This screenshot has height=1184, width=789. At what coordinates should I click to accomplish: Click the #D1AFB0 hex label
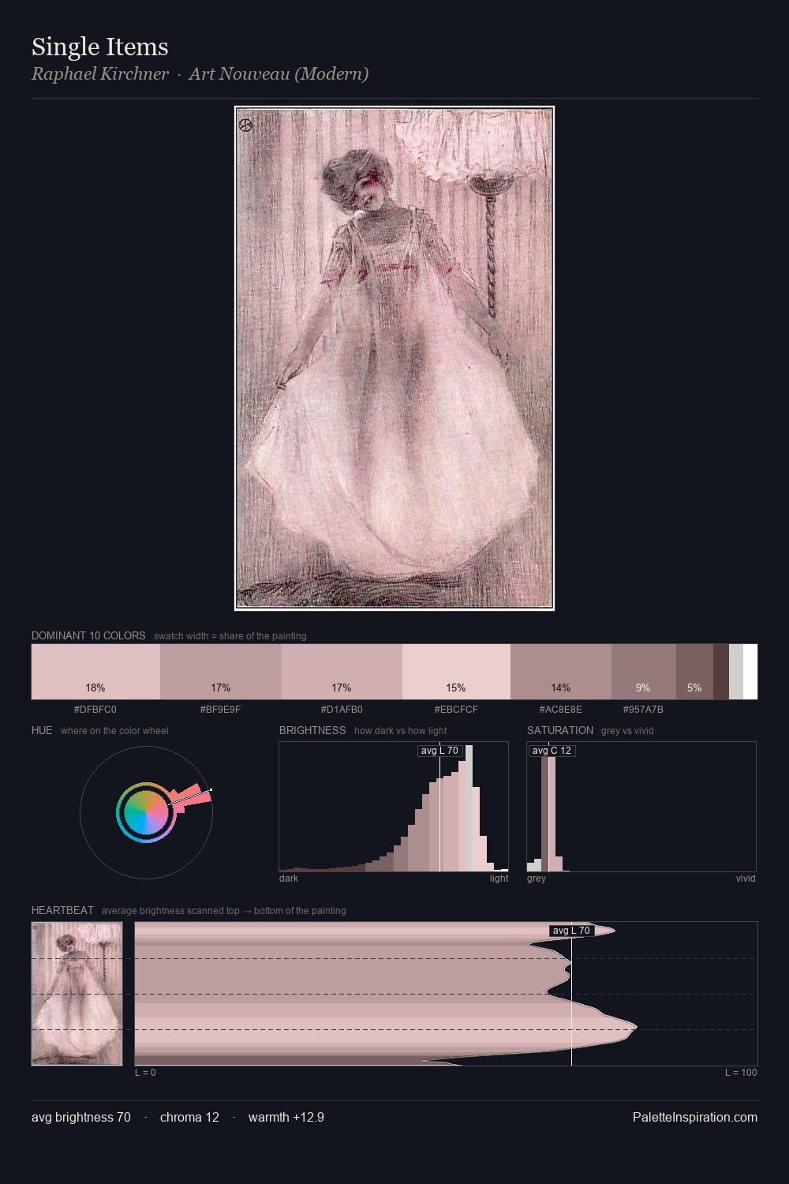[x=342, y=710]
